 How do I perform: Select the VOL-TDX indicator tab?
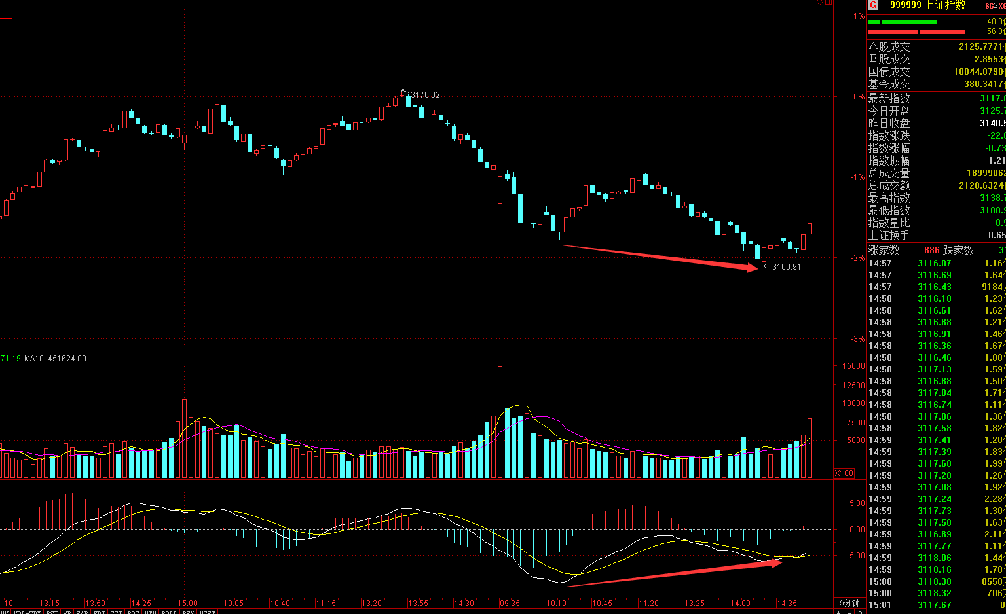pyautogui.click(x=27, y=613)
